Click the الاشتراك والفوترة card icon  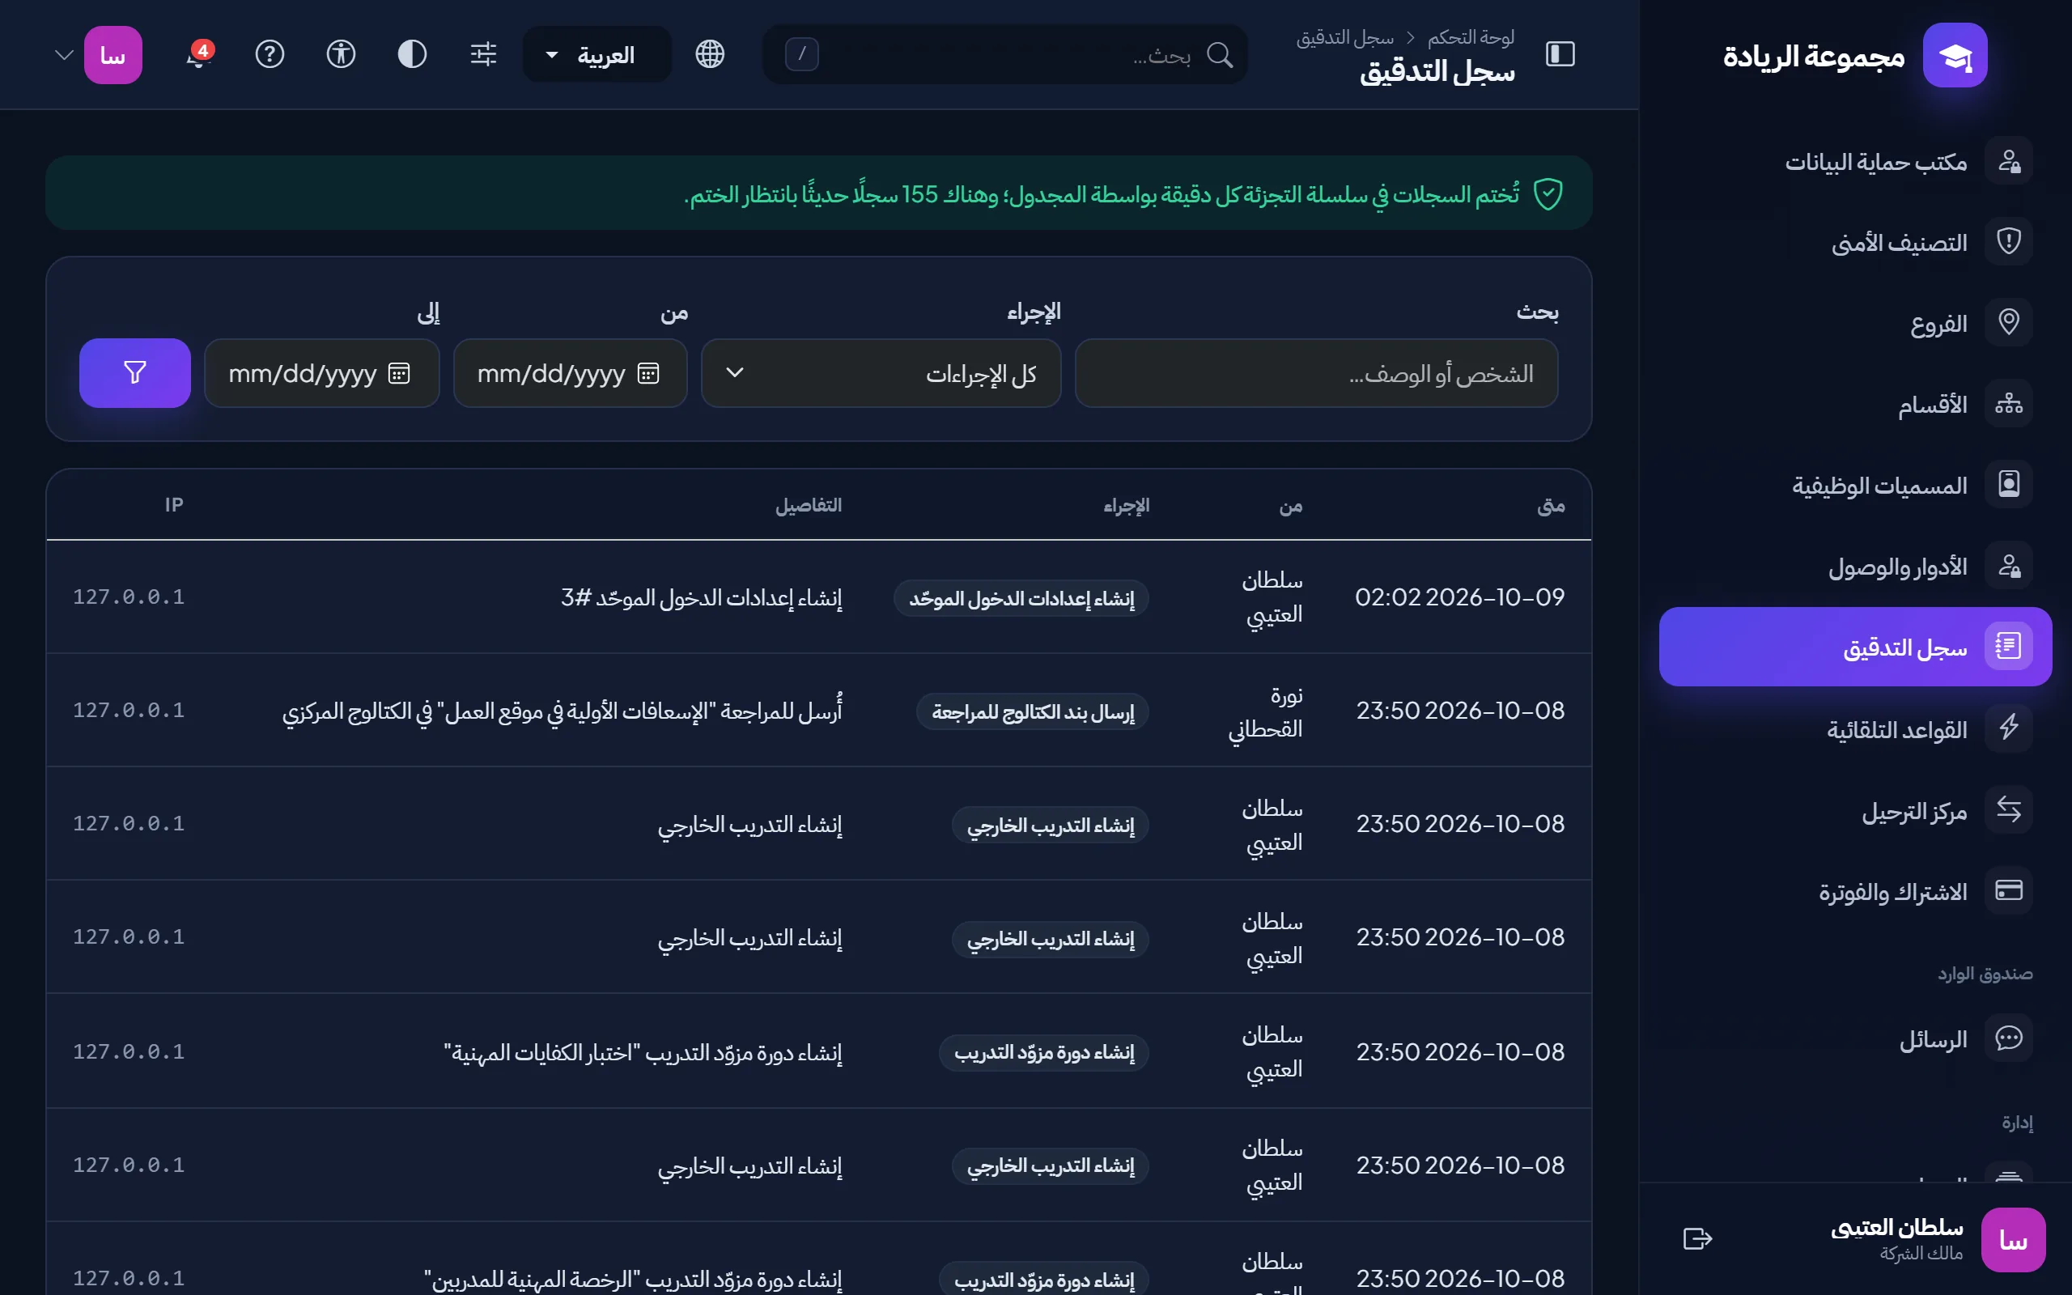pos(2009,891)
